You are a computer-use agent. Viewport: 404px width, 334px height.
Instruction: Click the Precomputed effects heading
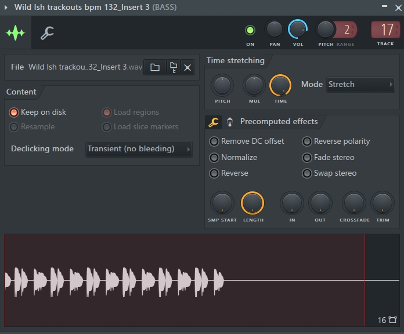point(279,121)
